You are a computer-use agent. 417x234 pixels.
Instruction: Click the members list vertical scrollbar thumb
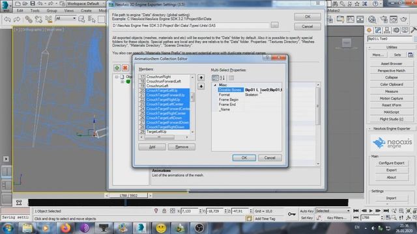[x=192, y=97]
